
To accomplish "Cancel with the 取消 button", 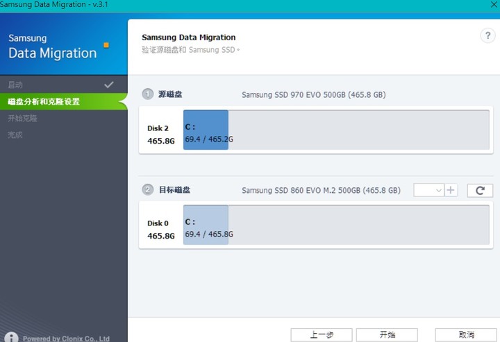I will point(466,334).
